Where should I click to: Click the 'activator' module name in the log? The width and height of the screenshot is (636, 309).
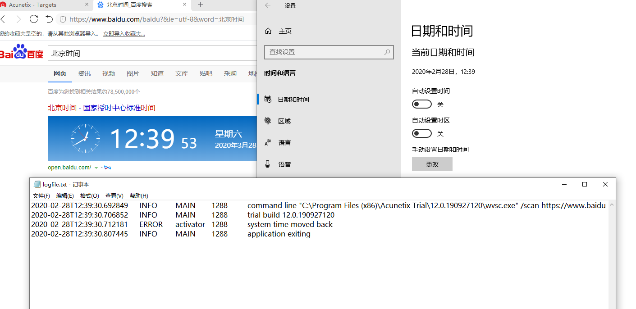click(x=190, y=224)
